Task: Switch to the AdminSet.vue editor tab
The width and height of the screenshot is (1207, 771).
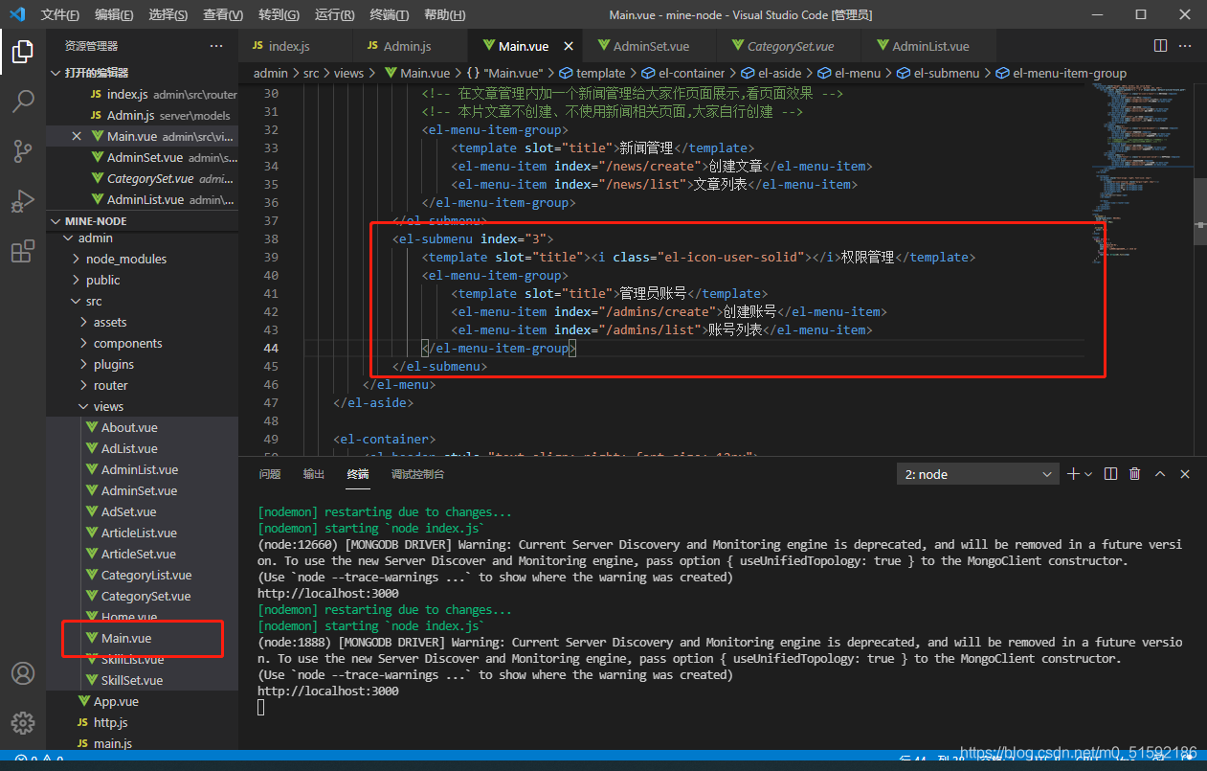Action: click(x=651, y=46)
